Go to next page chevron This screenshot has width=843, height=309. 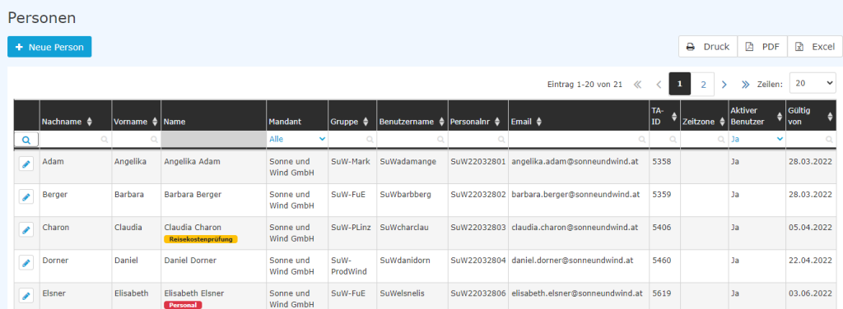pos(724,84)
